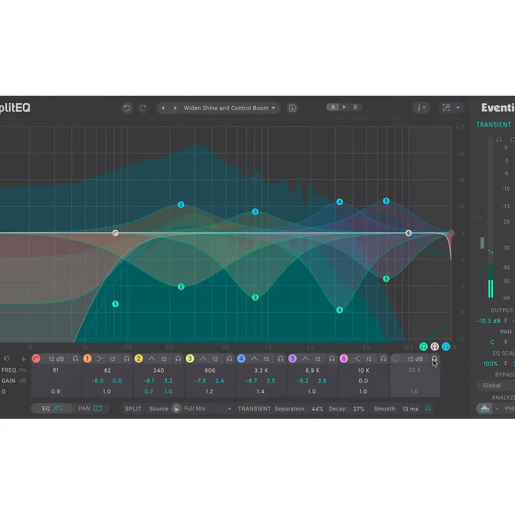The image size is (515, 515).
Task: Toggle the red high-pass filter band
Action: [x=36, y=359]
